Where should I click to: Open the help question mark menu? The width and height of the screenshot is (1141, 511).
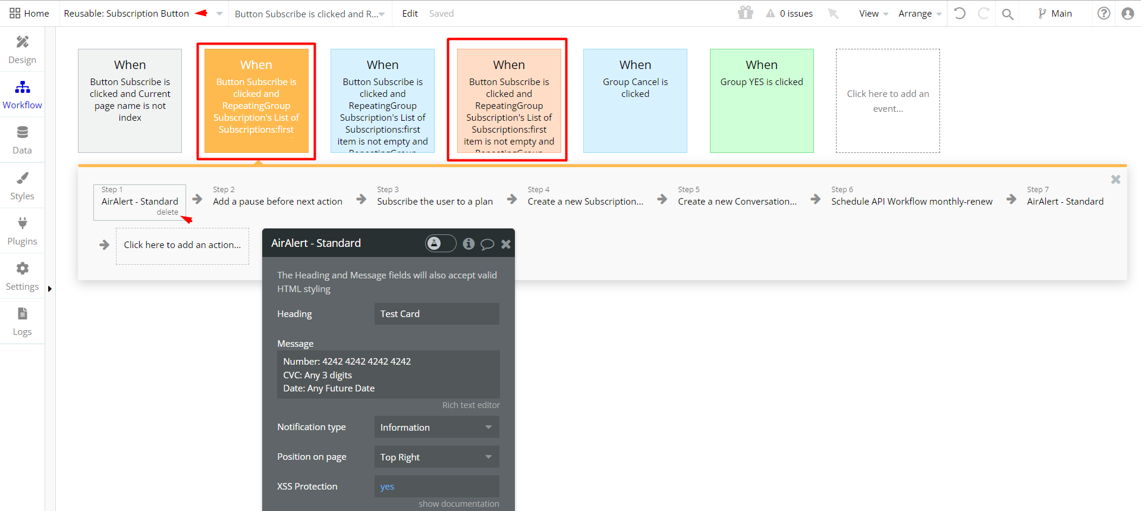pos(1104,13)
